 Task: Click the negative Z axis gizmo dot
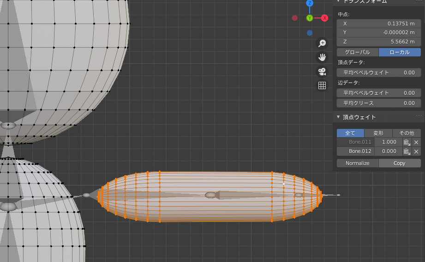tap(310, 33)
